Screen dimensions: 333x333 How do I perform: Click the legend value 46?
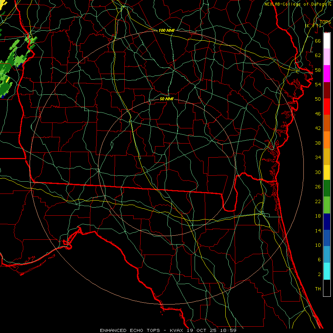point(318,114)
